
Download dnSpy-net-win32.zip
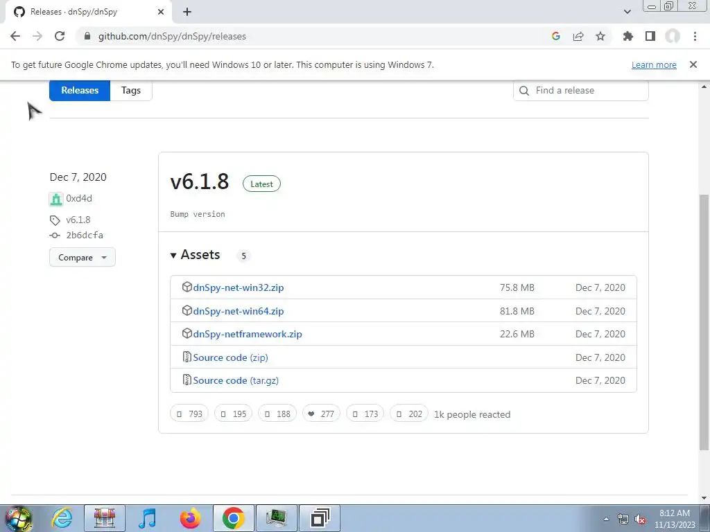(239, 287)
